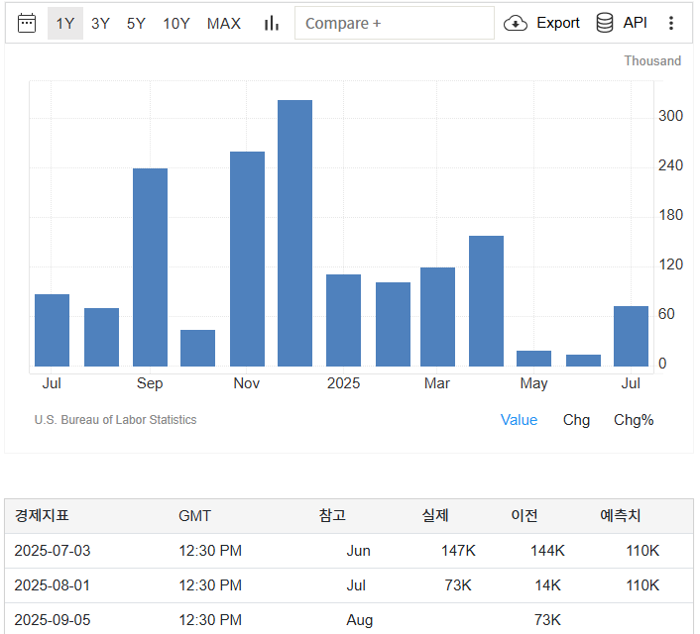700x634 pixels.
Task: Click the API text label
Action: 635,23
